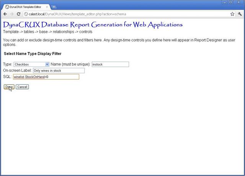The image size is (245, 176).
Task: Minimize the browser window
Action: 225,2
